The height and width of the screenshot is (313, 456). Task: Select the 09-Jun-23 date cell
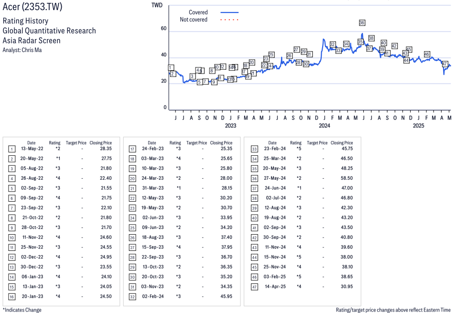click(x=152, y=227)
